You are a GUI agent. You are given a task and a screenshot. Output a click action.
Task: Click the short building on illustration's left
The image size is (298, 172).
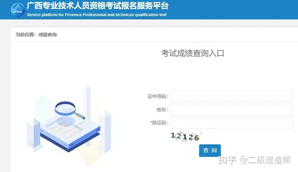[34, 133]
